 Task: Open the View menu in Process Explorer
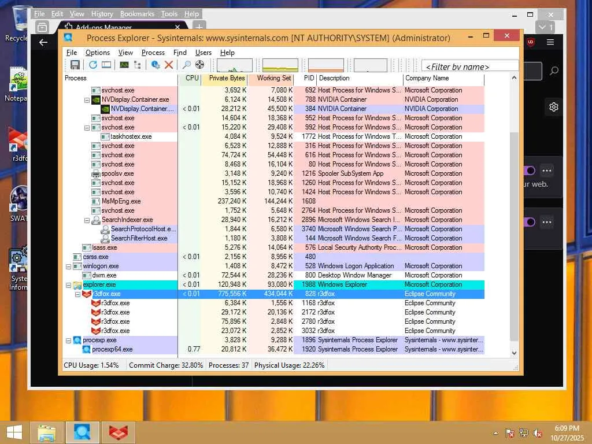pyautogui.click(x=125, y=53)
